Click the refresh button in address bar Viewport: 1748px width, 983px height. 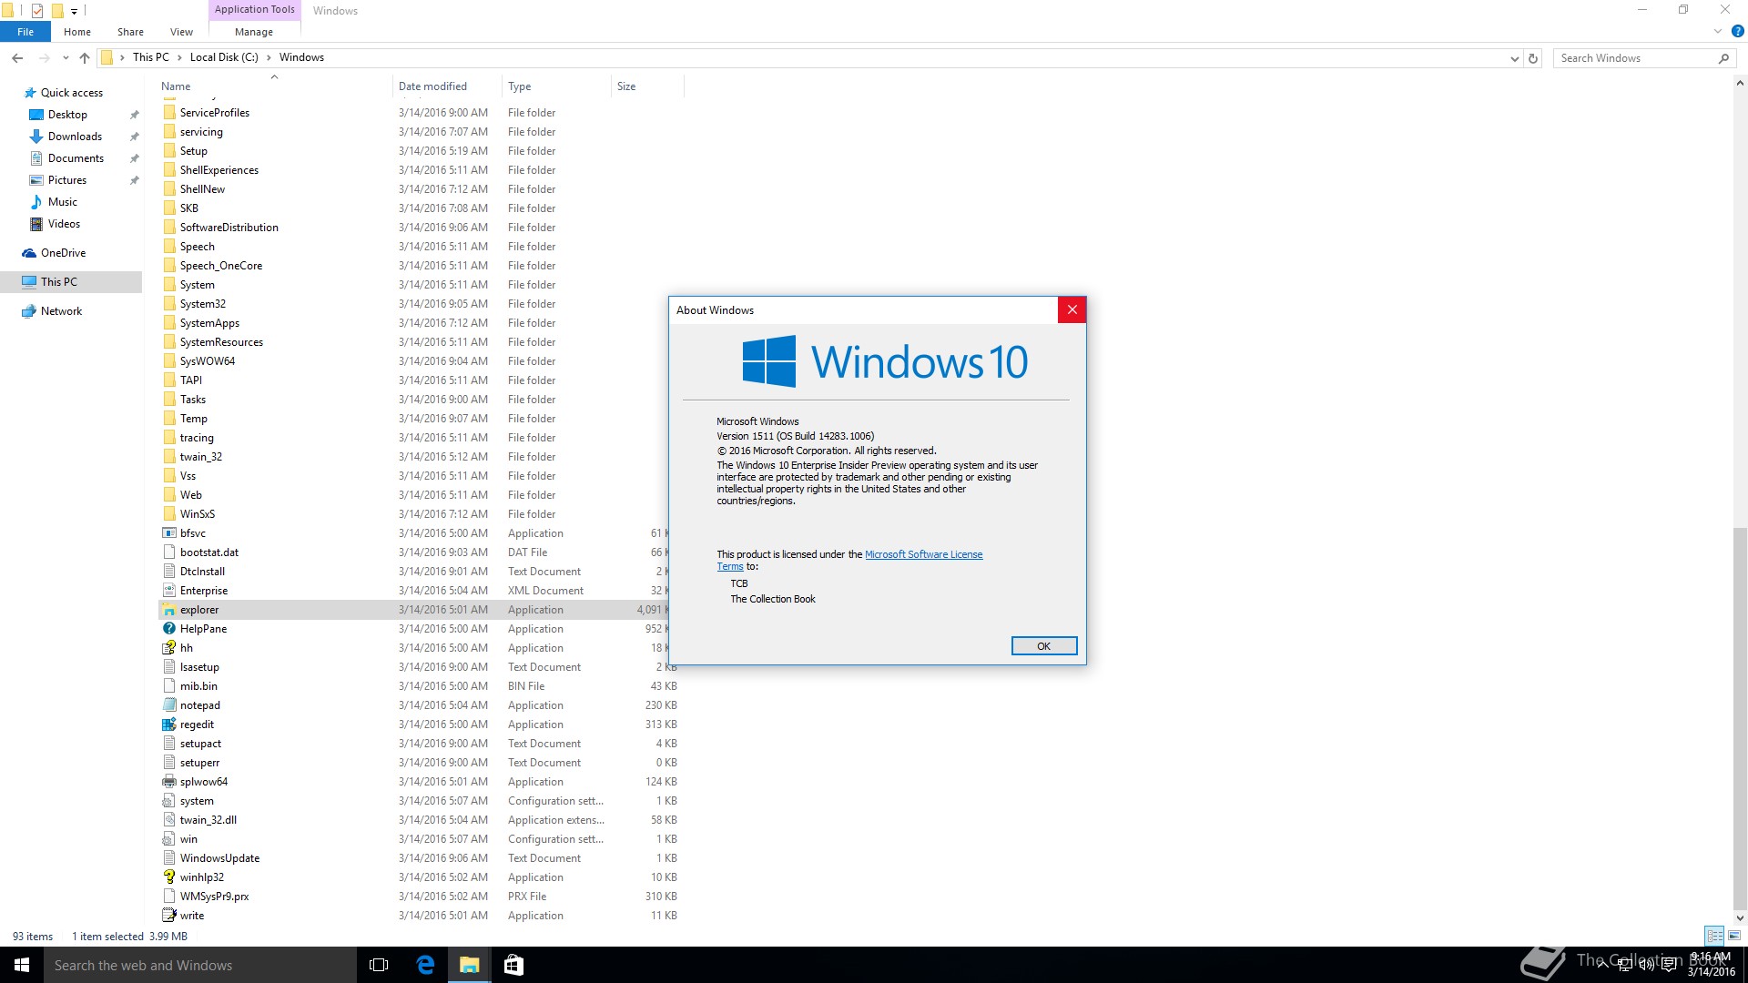click(x=1533, y=58)
